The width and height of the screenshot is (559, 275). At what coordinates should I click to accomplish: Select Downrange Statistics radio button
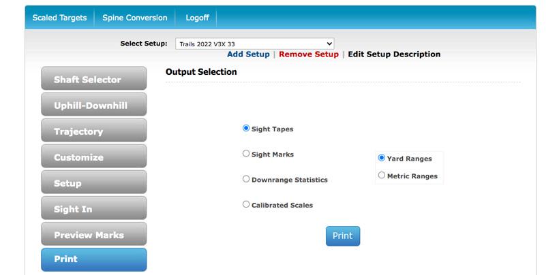click(246, 179)
